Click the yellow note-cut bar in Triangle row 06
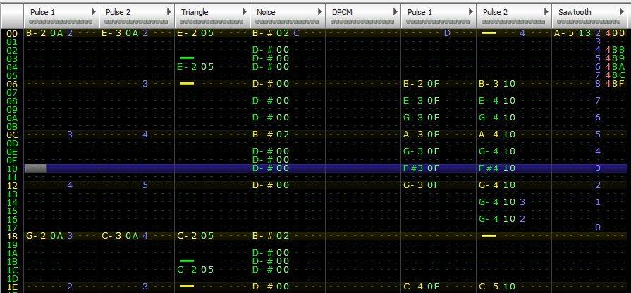 (x=187, y=84)
